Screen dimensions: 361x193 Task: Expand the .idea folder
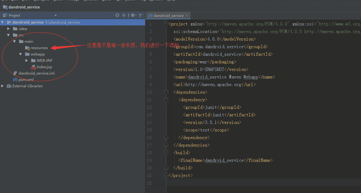tap(9, 29)
